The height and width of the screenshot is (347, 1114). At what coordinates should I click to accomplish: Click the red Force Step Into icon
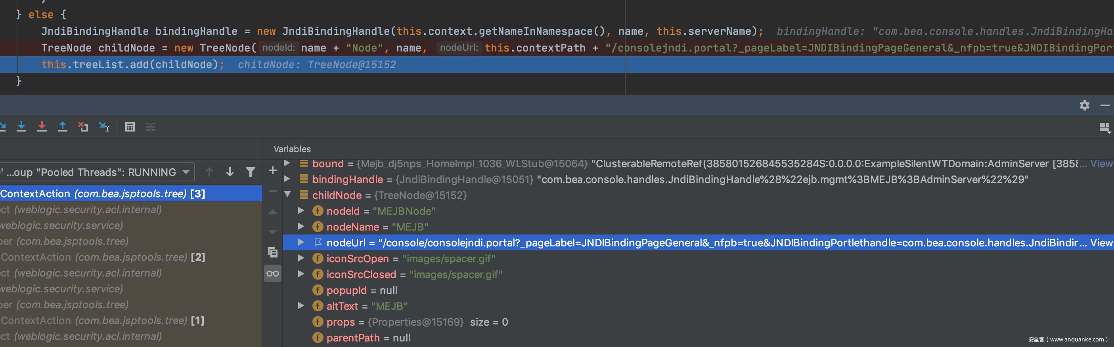[42, 127]
